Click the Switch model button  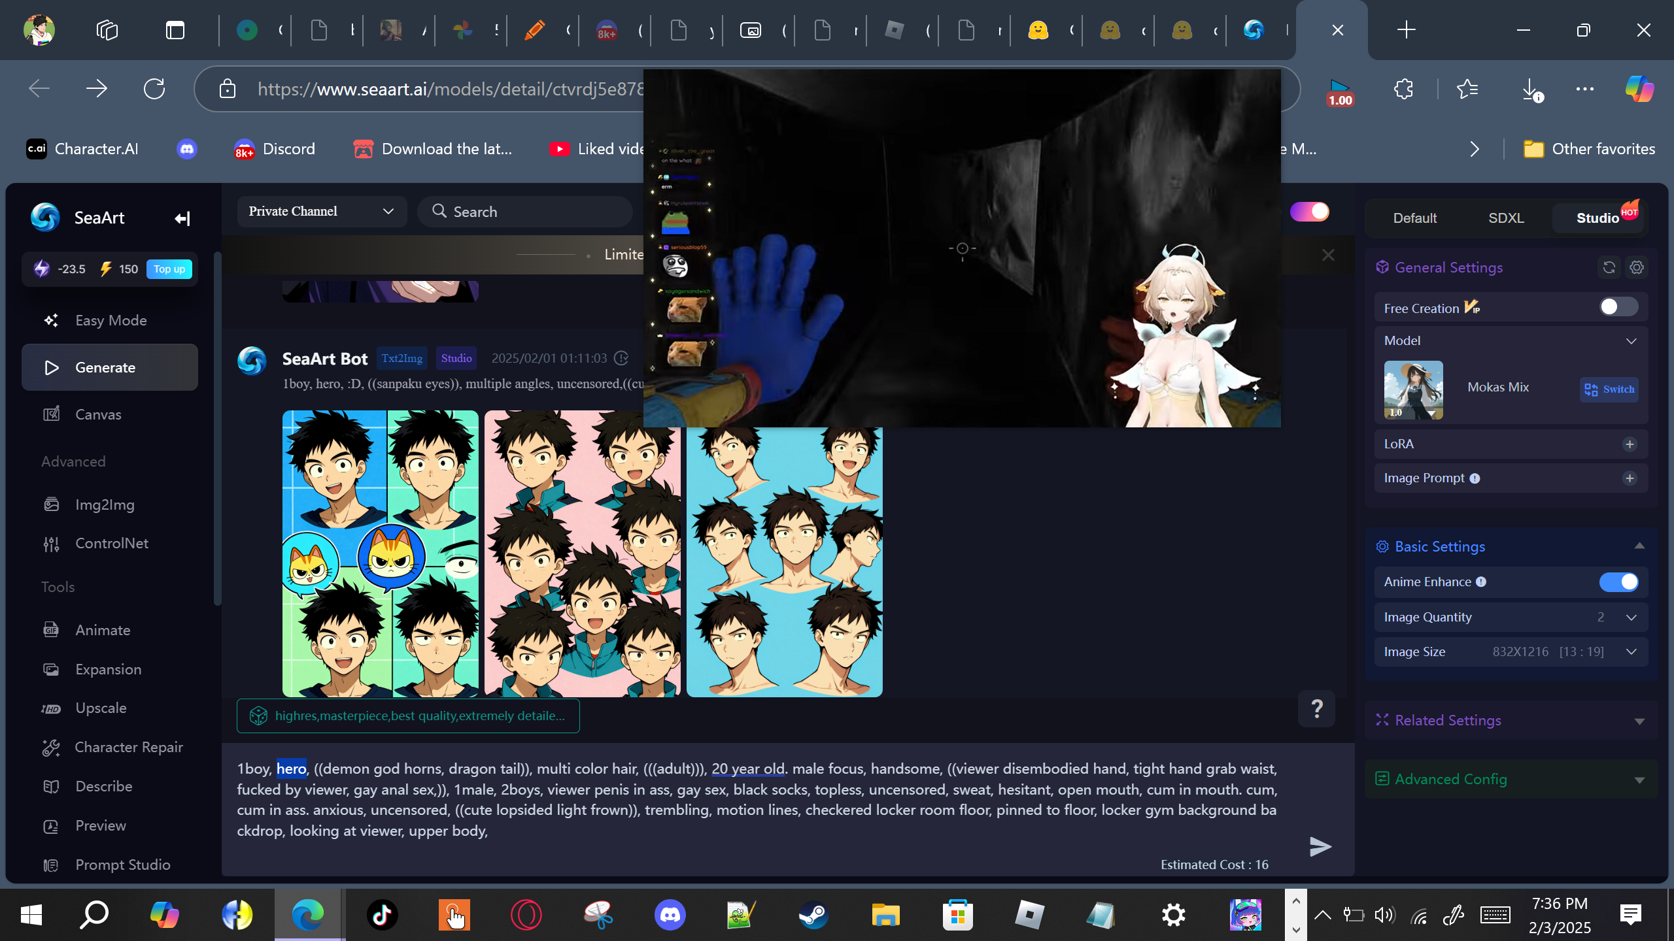coord(1609,389)
